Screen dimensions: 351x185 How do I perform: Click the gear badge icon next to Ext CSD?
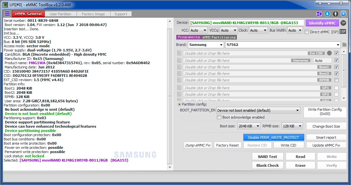(x=329, y=53)
